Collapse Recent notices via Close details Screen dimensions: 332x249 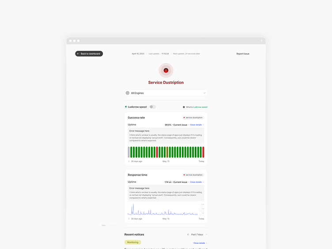point(200,243)
